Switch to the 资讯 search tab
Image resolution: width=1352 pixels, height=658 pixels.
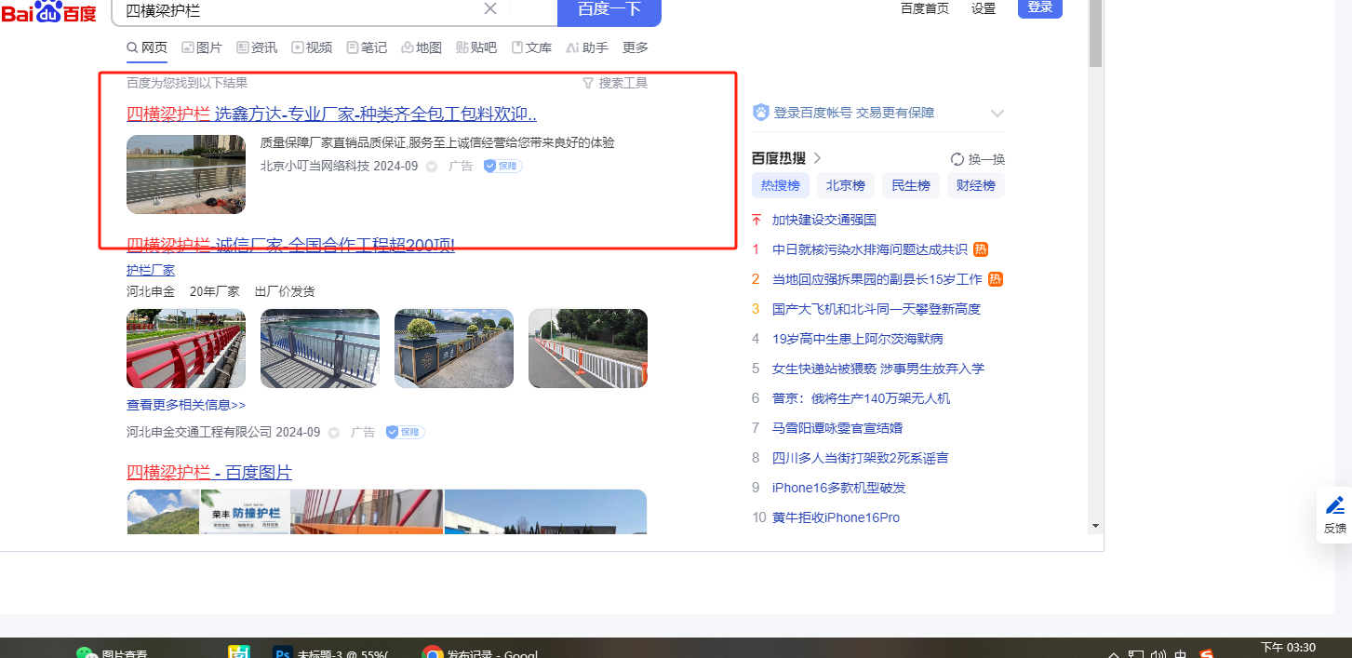pyautogui.click(x=257, y=47)
